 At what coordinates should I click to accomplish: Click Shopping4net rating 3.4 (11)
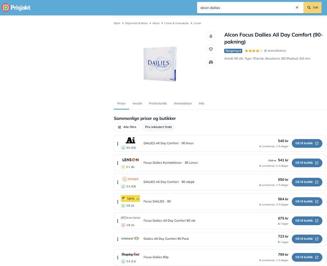pyautogui.click(x=128, y=261)
